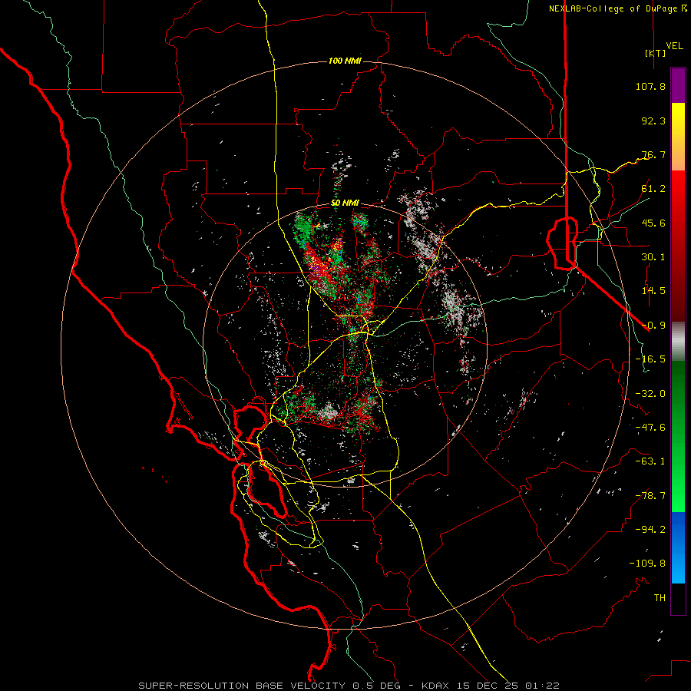Click the TH legend label

[x=660, y=598]
